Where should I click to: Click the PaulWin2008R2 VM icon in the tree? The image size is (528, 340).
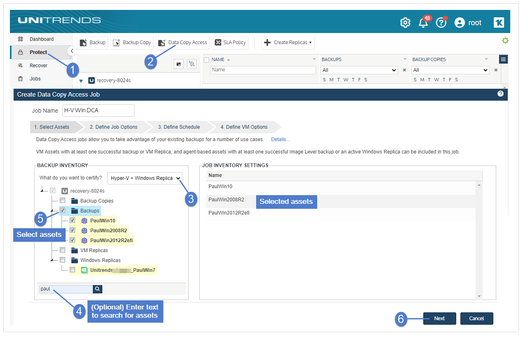tap(84, 230)
